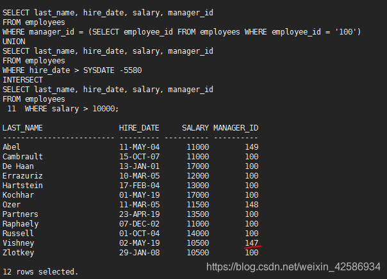Click salary 11500 in Ozer row

(x=198, y=205)
